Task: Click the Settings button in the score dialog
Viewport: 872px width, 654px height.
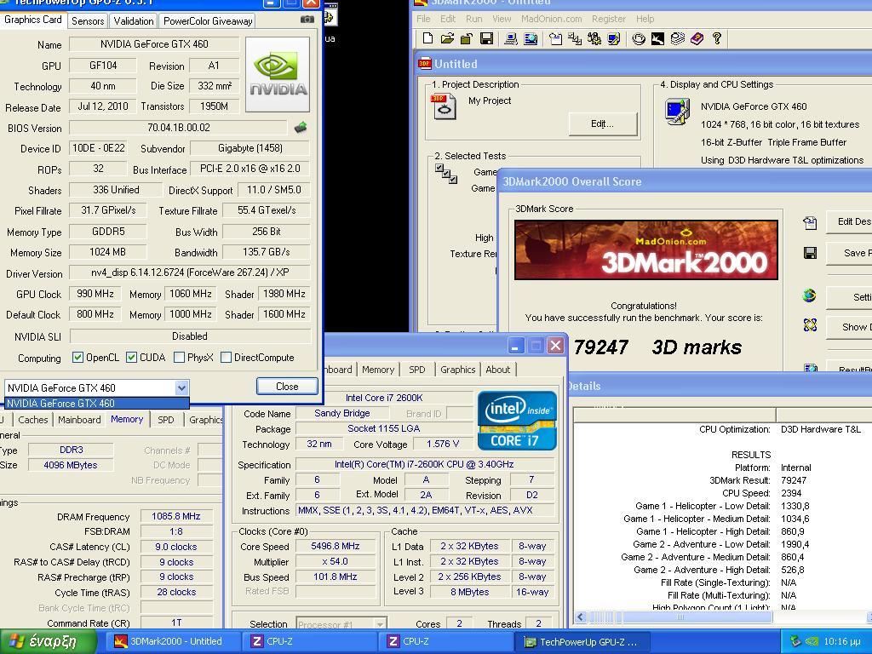Action: point(849,297)
